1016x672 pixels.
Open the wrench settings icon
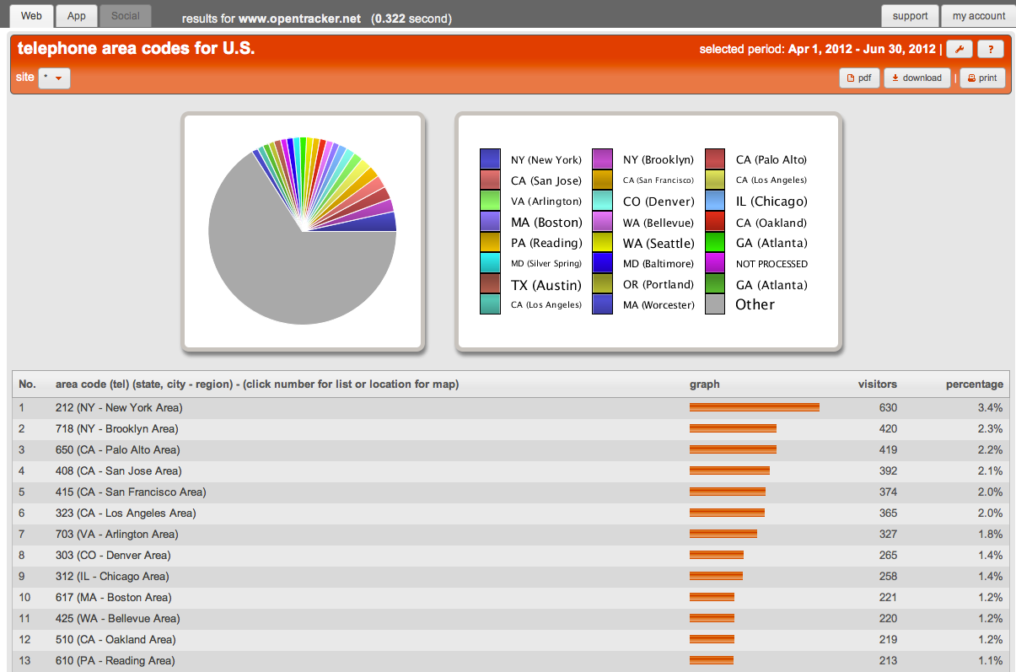coord(959,49)
